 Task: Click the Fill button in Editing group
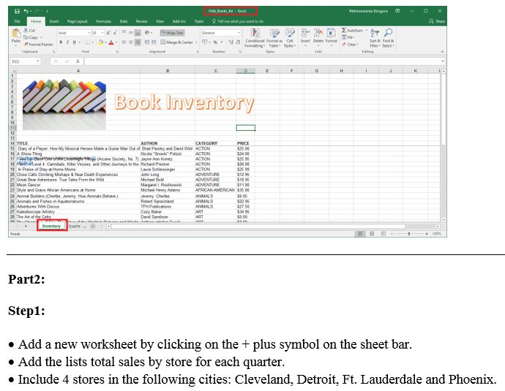tap(348, 37)
